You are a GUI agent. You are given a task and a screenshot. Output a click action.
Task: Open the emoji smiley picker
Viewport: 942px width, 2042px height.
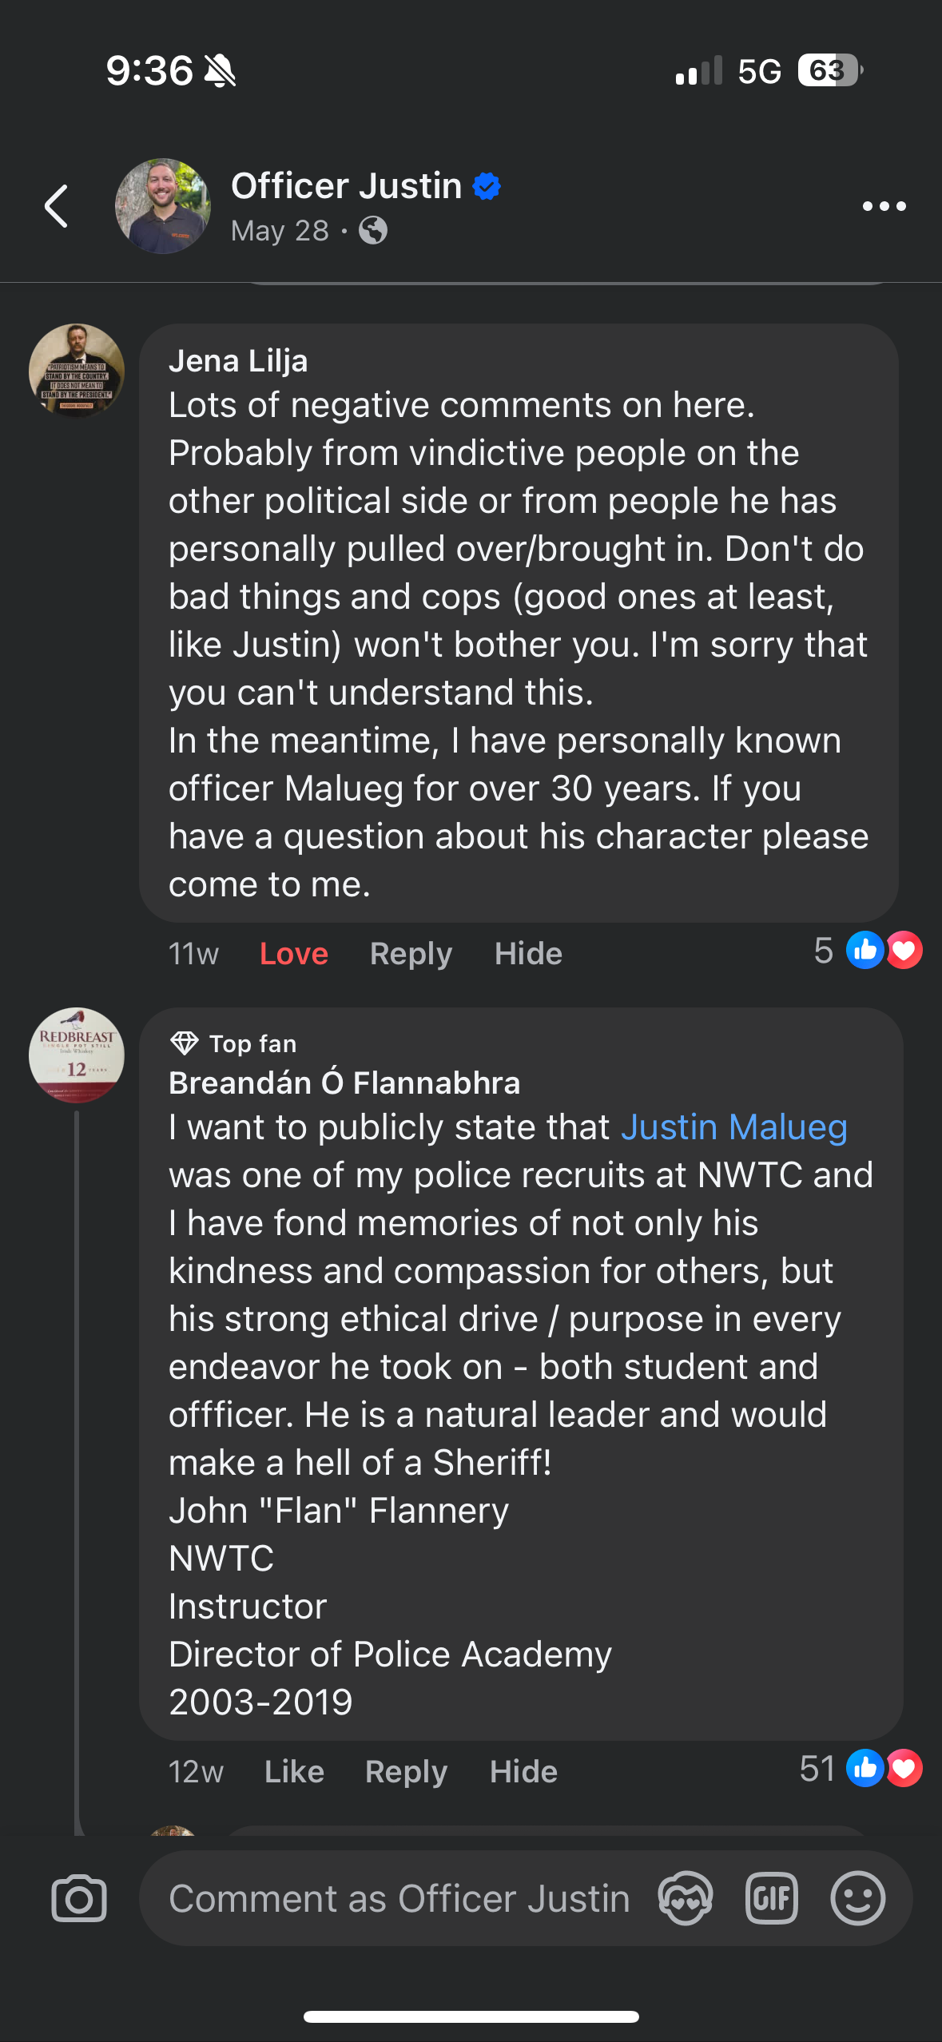coord(857,1898)
